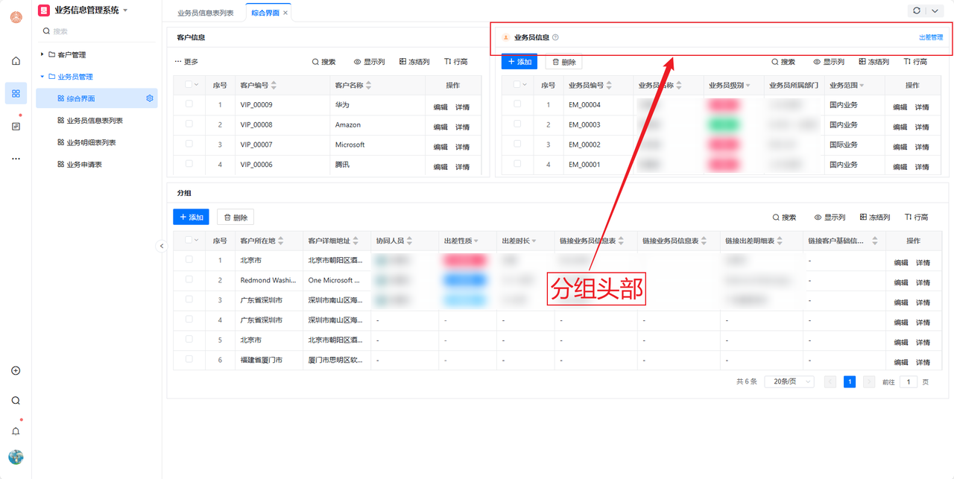Open settings gear for 综合界面 item
Viewport: 954px width, 479px height.
pos(150,98)
